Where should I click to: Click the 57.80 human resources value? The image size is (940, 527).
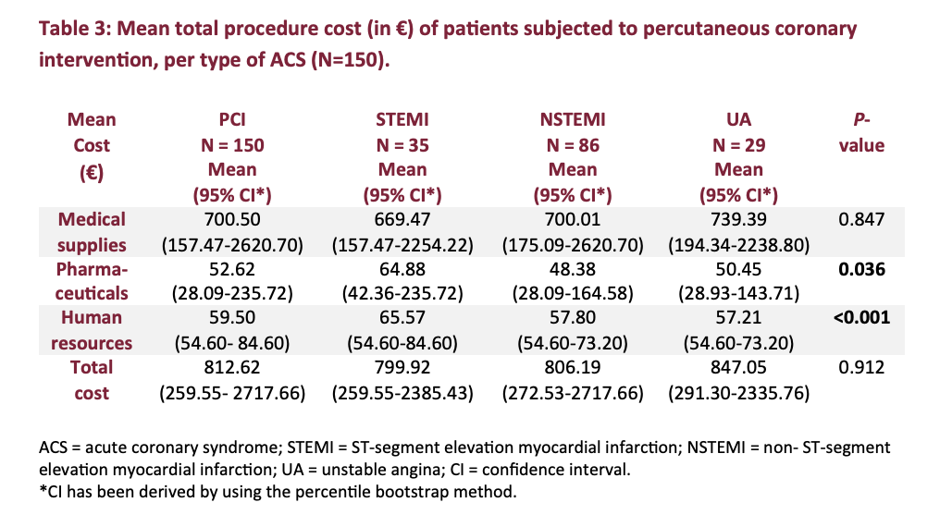point(572,318)
